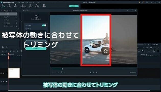Click the volume icon in main preview
The height and width of the screenshot is (92, 161).
click(155, 48)
